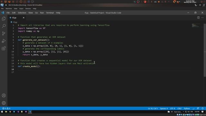Open the Extensions view
The height and width of the screenshot is (116, 206).
coord(4,48)
